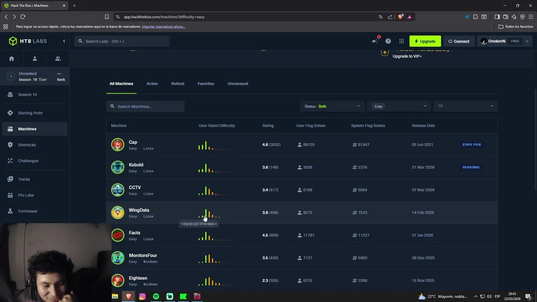This screenshot has width=537, height=302.
Task: Click the Search Machines input field
Action: [146, 107]
